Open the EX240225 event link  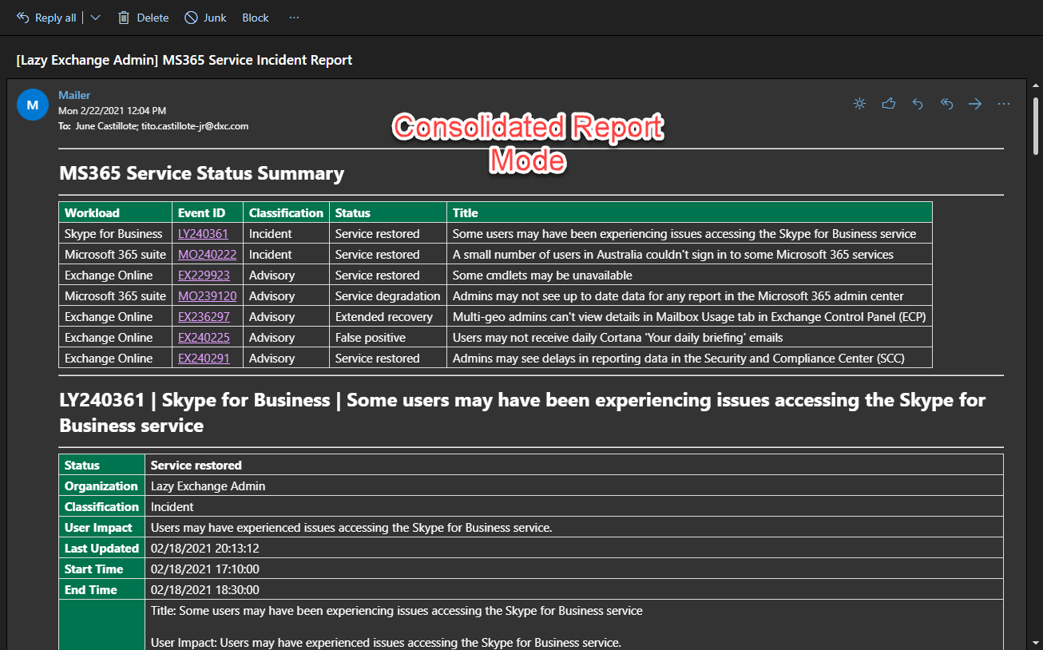(x=204, y=338)
